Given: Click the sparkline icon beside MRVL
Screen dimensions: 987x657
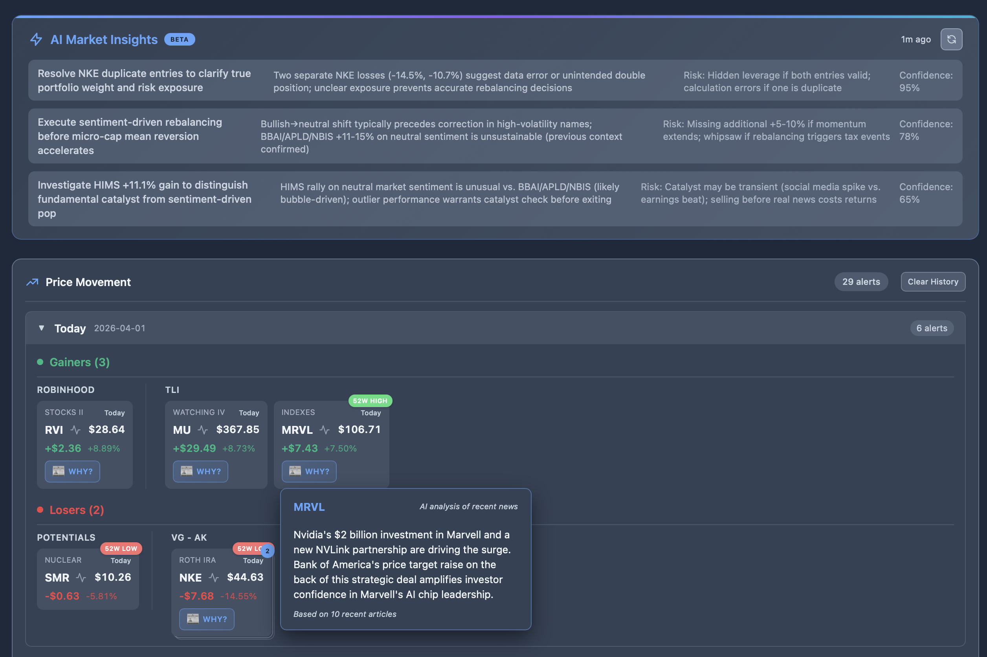Looking at the screenshot, I should click(325, 429).
